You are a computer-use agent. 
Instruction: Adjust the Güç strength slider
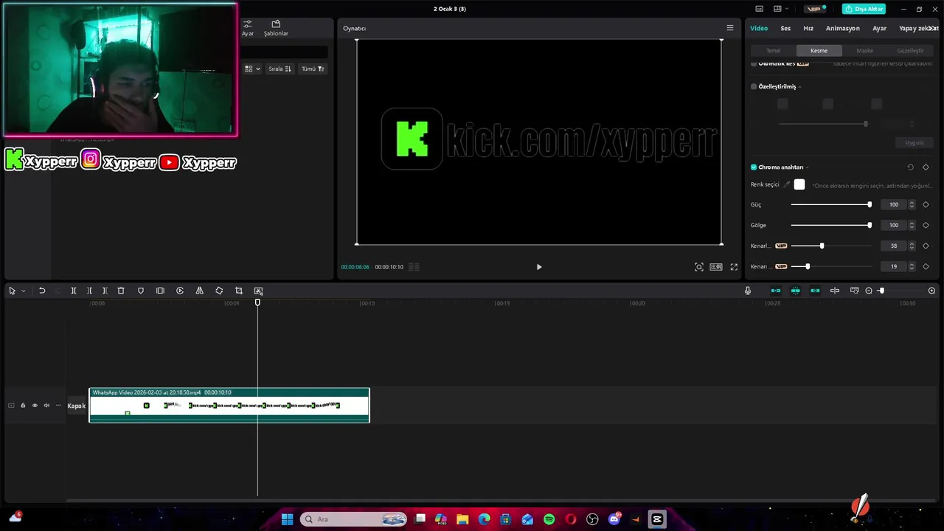coord(831,204)
